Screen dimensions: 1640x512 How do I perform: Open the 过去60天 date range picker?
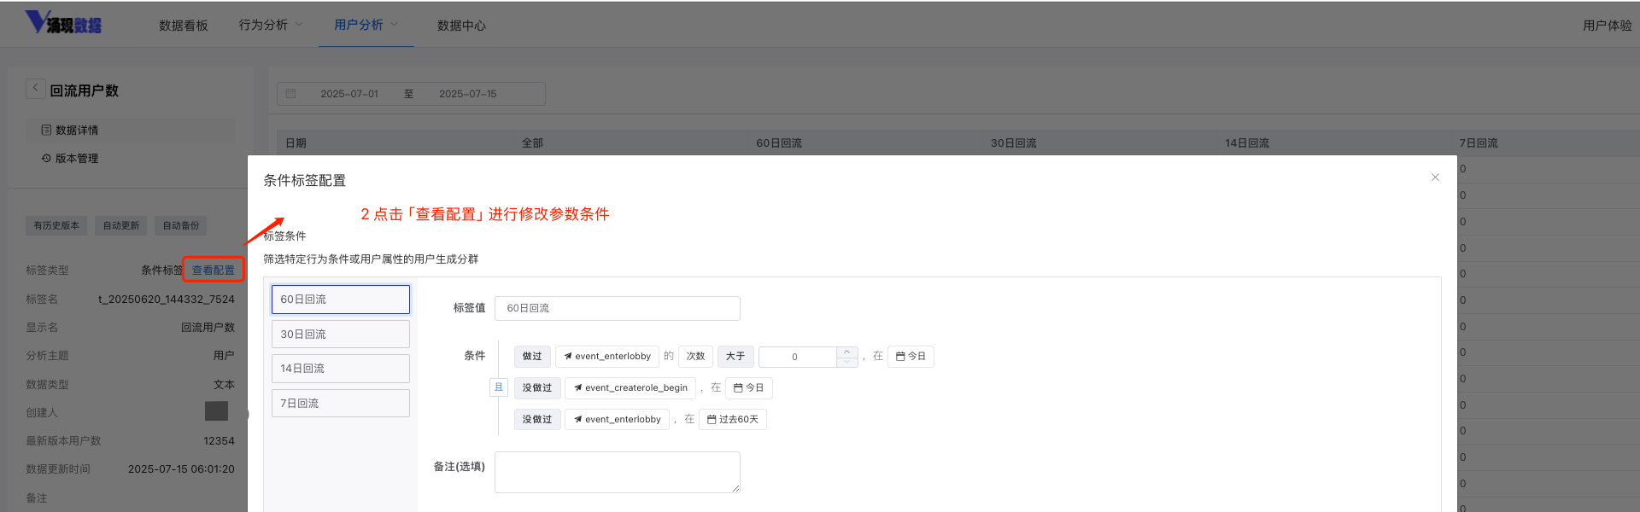pyautogui.click(x=733, y=419)
